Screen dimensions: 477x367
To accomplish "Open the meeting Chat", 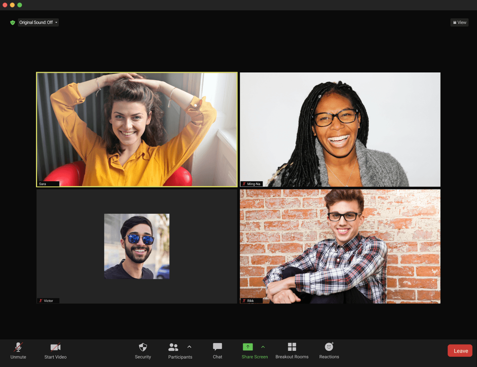I will coord(217,350).
